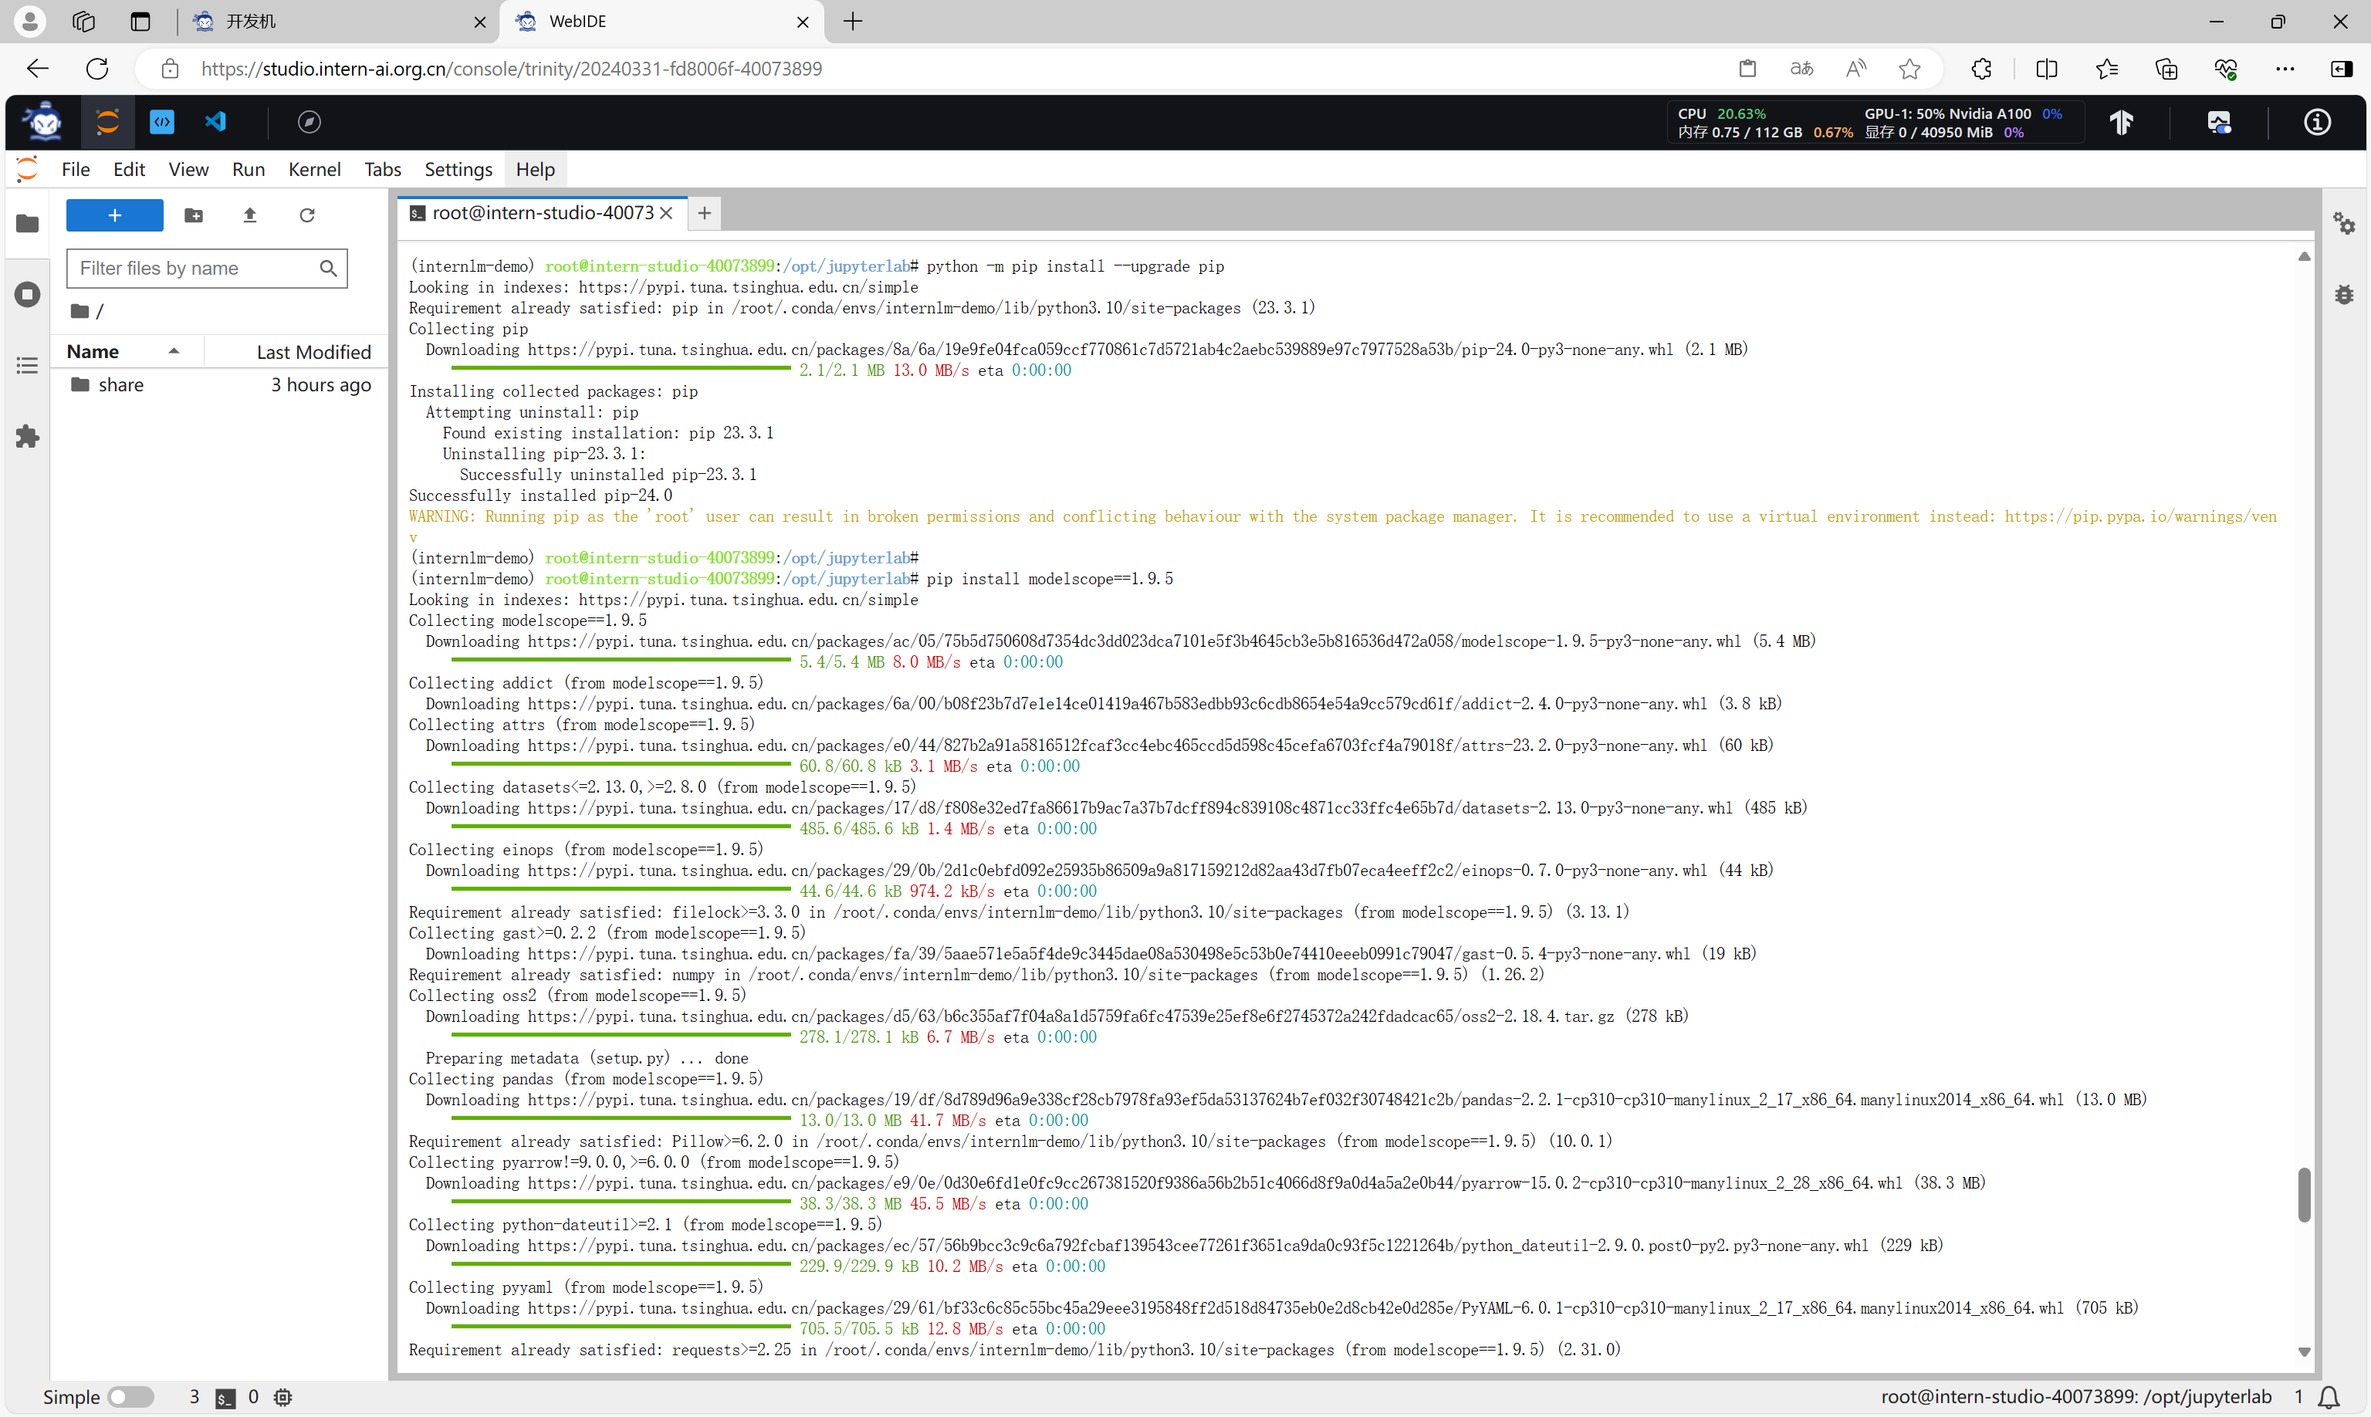Open the Tabs menu
The image size is (2371, 1417).
[x=382, y=169]
